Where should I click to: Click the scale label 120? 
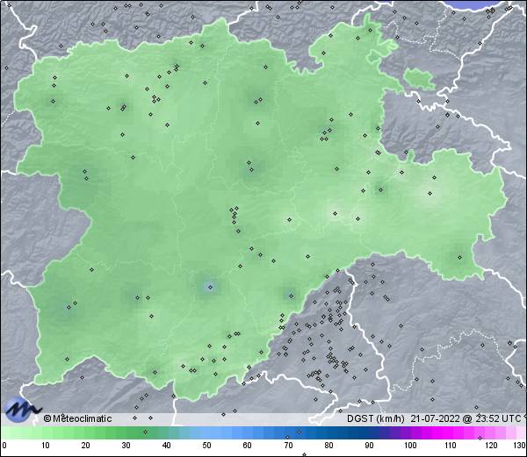click(x=491, y=446)
